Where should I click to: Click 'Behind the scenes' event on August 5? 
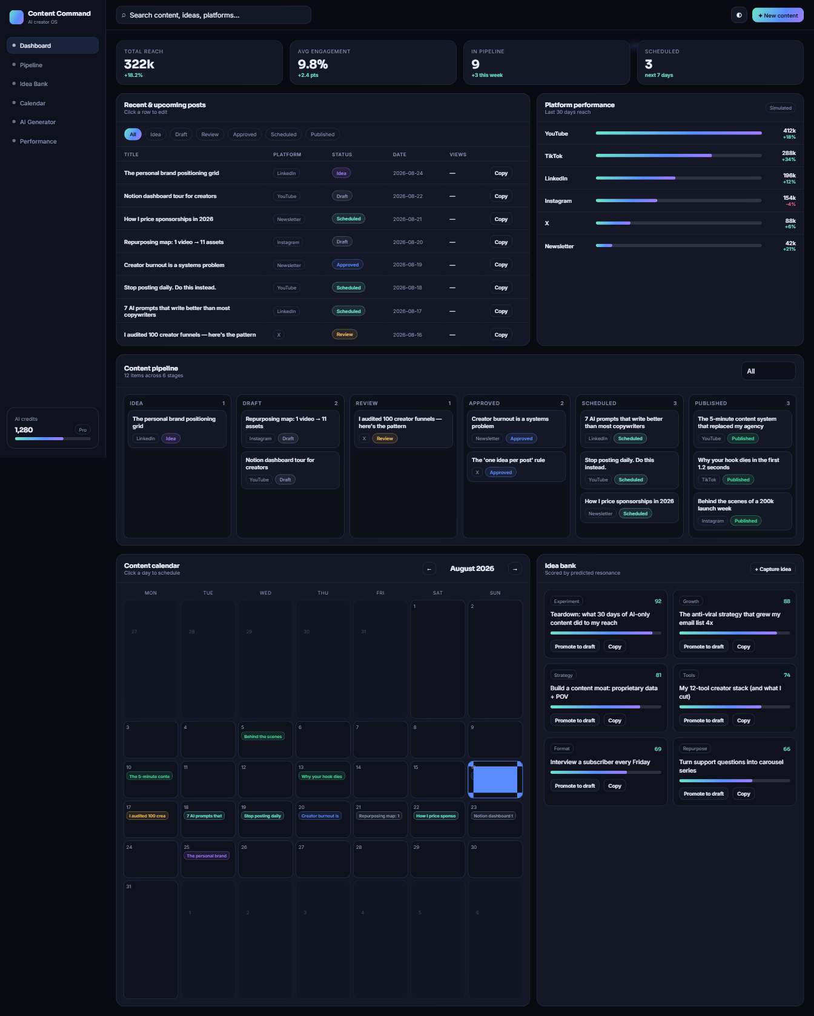point(263,737)
